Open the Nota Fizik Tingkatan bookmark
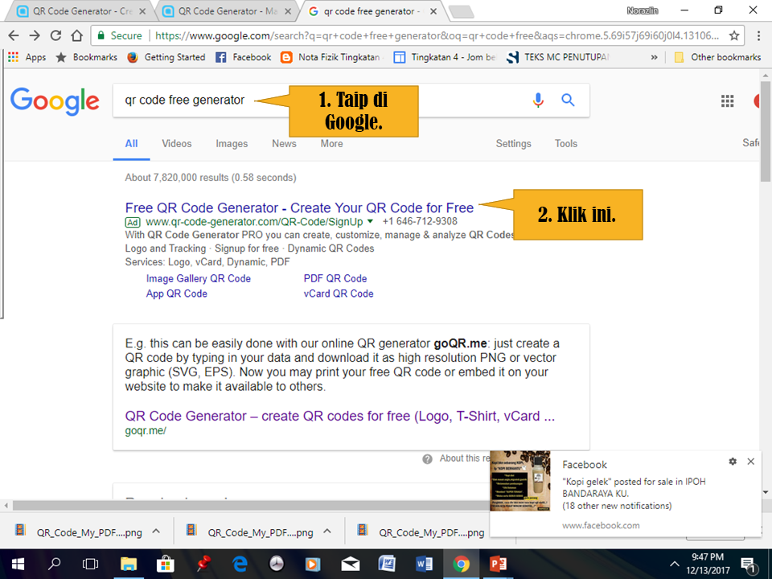Image resolution: width=772 pixels, height=579 pixels. pyautogui.click(x=331, y=57)
